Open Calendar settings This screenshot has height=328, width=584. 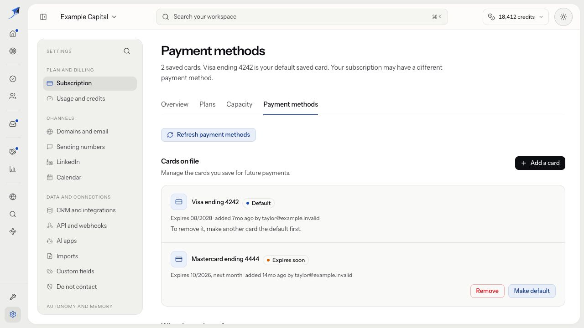pyautogui.click(x=90, y=178)
